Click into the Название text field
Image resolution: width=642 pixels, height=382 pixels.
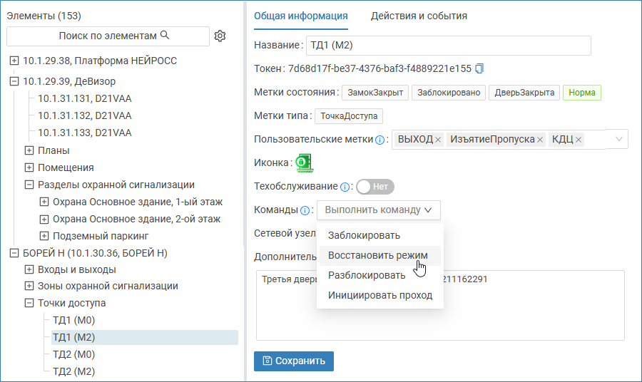448,46
